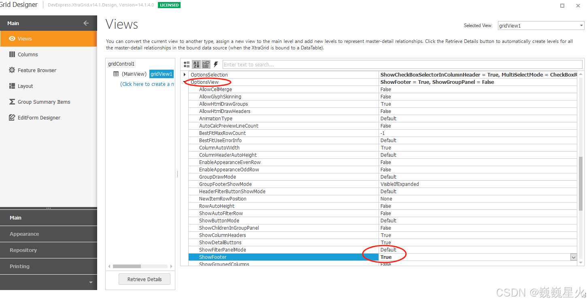The height and width of the screenshot is (303, 587).
Task: Toggle alphabetical sorting of properties
Action: [196, 64]
